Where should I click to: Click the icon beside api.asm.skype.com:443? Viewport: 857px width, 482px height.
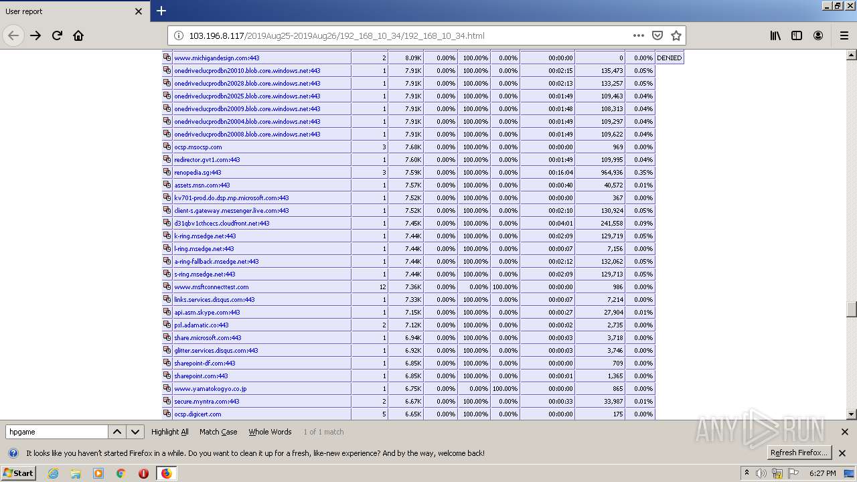[x=167, y=312]
